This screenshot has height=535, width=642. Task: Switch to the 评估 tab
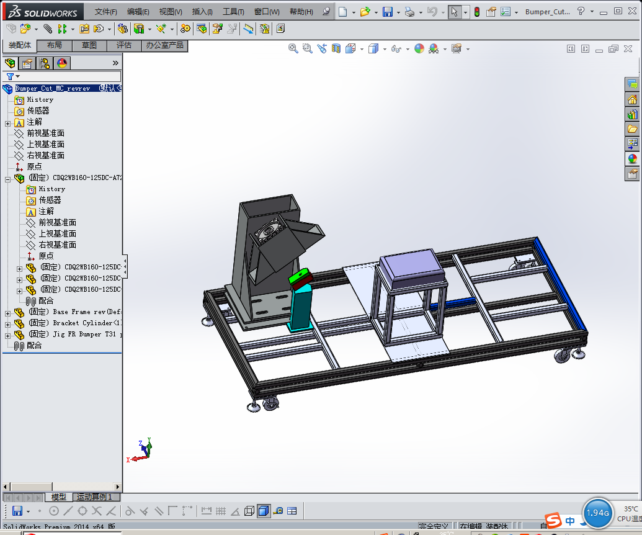pos(124,45)
